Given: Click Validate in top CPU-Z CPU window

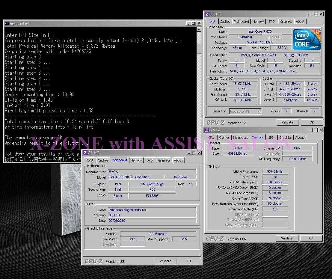Looking at the screenshot, I should (x=287, y=122).
